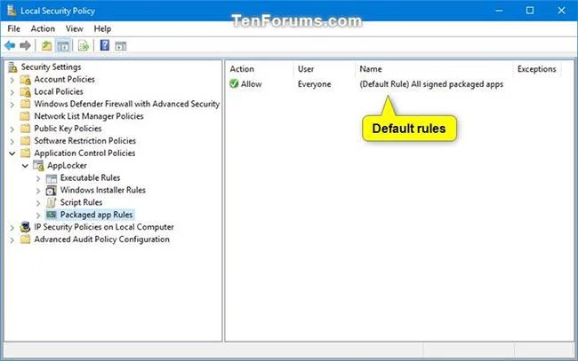The width and height of the screenshot is (578, 361).
Task: Click the Windows Installer Rules icon
Action: click(52, 191)
